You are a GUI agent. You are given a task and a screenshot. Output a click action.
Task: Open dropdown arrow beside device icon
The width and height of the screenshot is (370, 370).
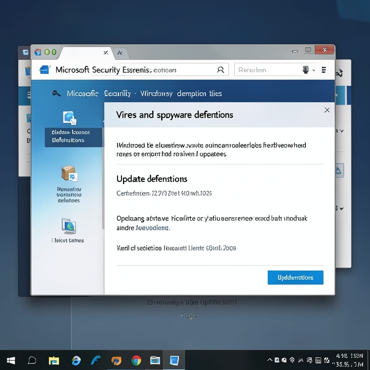(314, 70)
